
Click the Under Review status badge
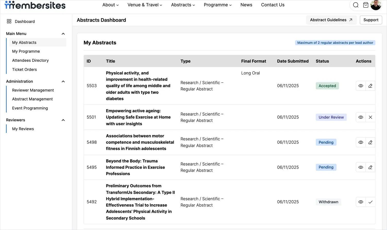(331, 117)
